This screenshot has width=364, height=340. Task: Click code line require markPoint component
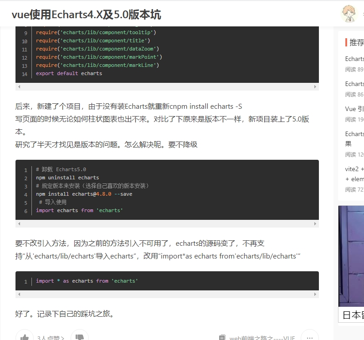pos(99,57)
